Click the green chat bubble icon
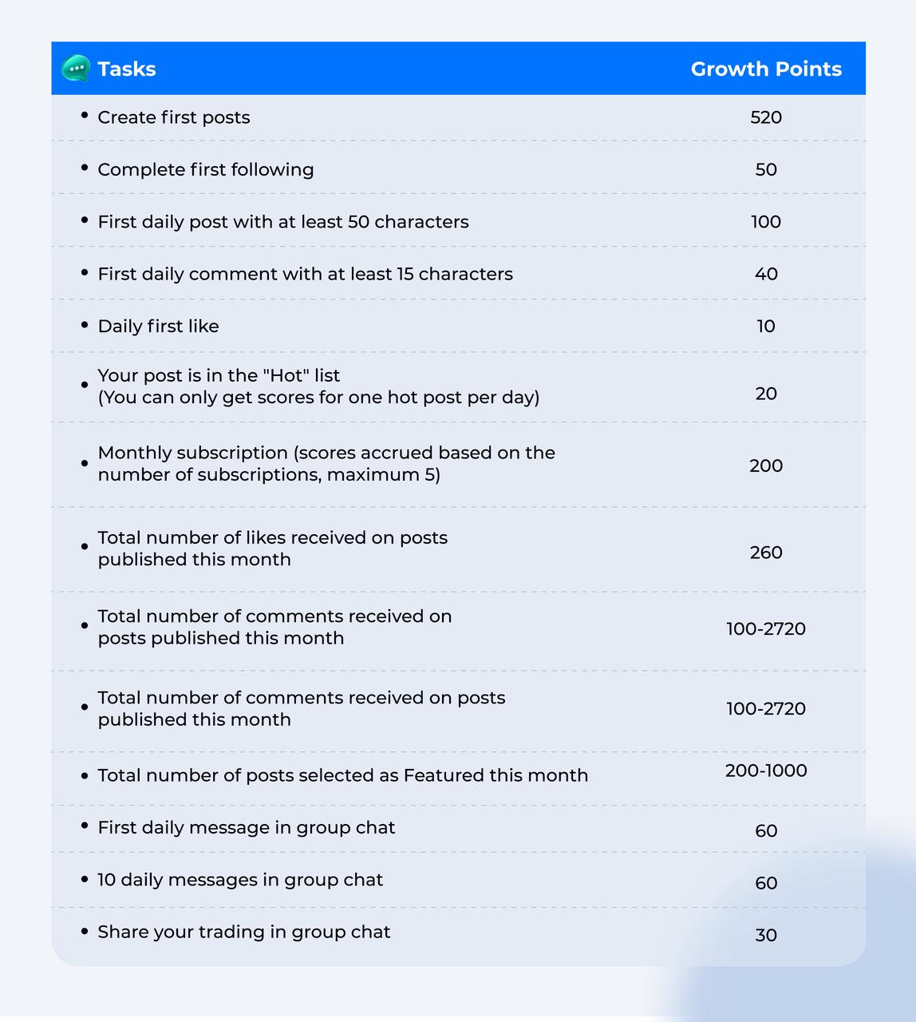Image resolution: width=916 pixels, height=1022 pixels. pos(76,69)
